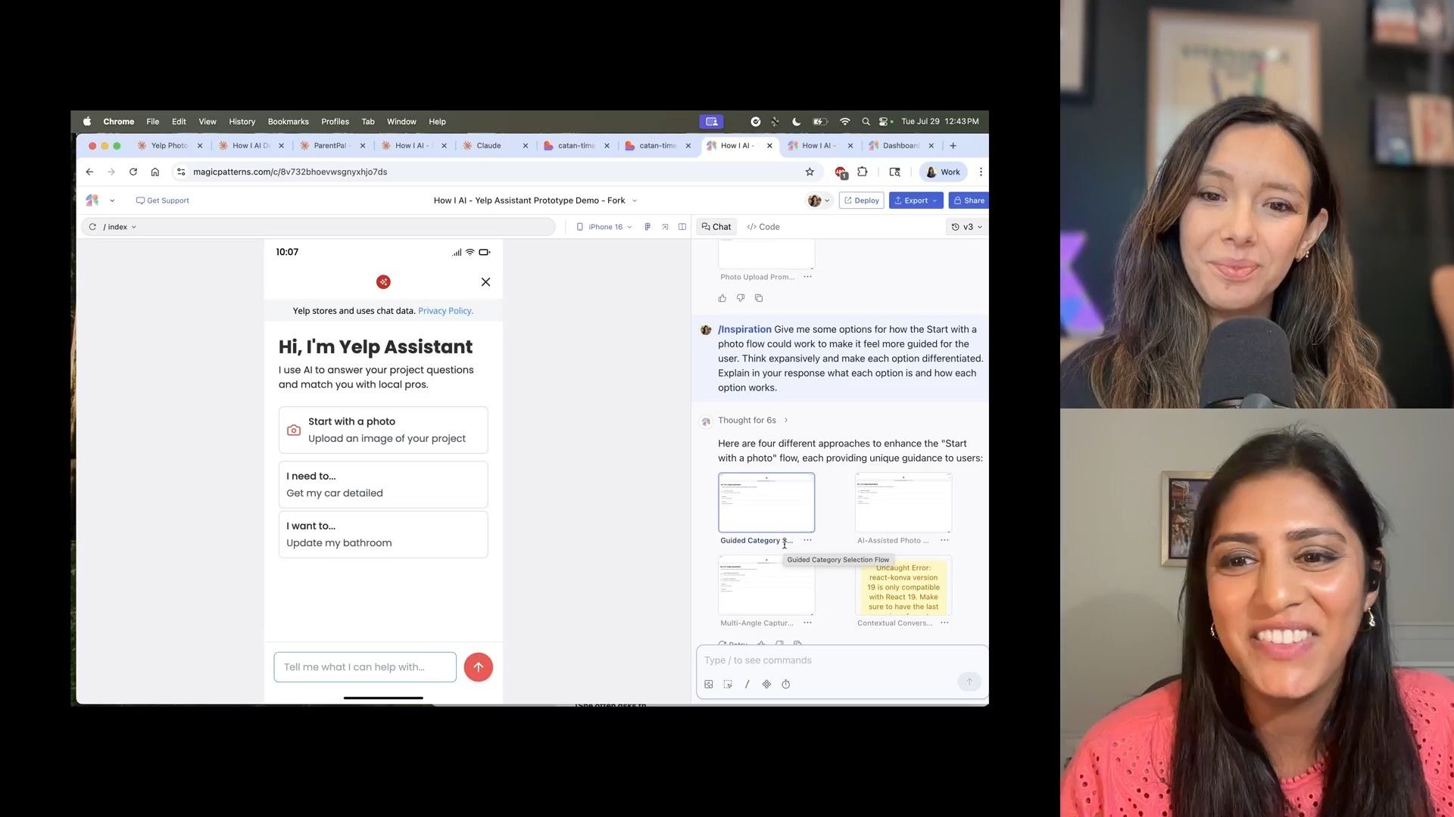Send the Magic Patterns chat message
The width and height of the screenshot is (1454, 817).
(969, 682)
